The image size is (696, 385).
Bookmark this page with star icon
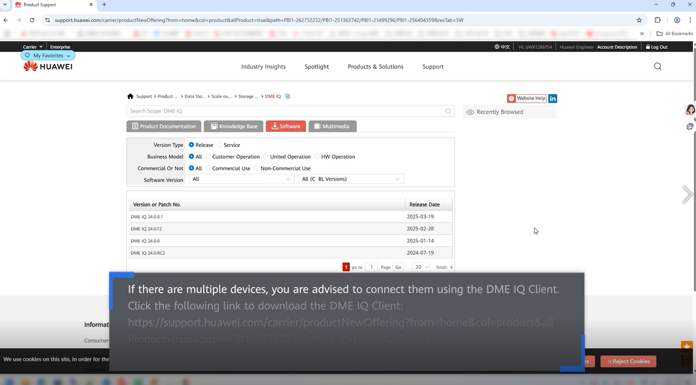(639, 20)
